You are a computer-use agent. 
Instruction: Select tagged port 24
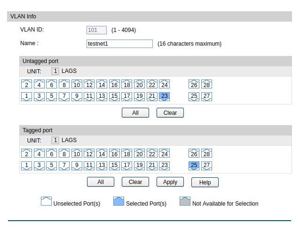(165, 153)
